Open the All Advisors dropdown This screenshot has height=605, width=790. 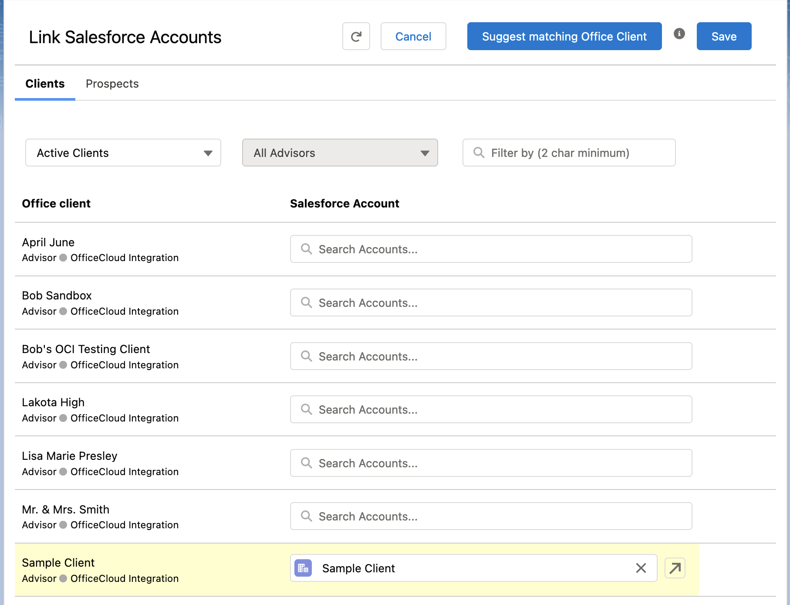click(340, 153)
